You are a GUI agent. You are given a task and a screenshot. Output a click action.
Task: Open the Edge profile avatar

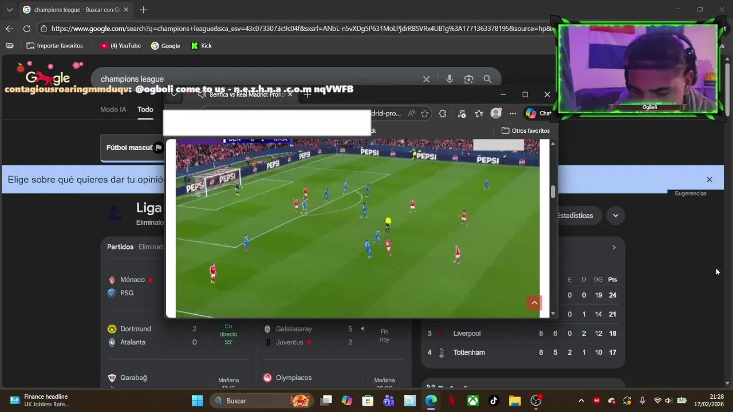[x=496, y=113]
